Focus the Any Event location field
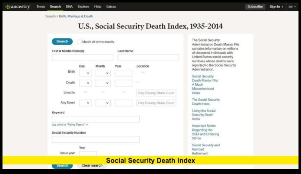Screen dimensions: 301x174 point(156,103)
